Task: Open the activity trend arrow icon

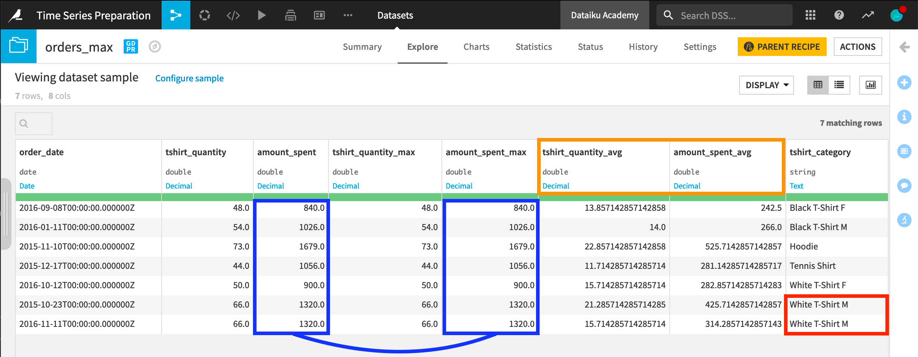Action: pos(867,15)
